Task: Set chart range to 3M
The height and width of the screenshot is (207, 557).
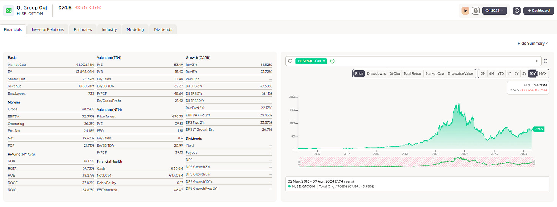Action: (483, 73)
